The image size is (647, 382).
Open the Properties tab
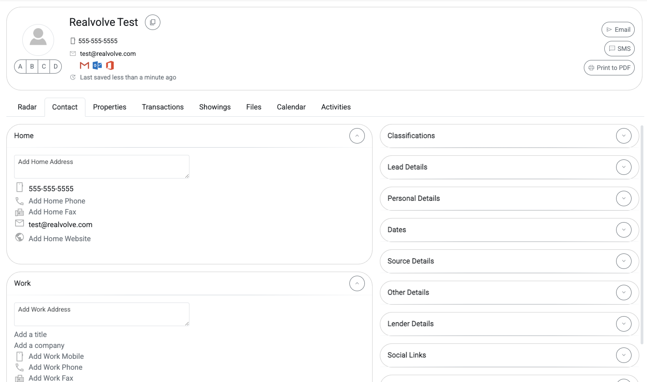pos(109,107)
